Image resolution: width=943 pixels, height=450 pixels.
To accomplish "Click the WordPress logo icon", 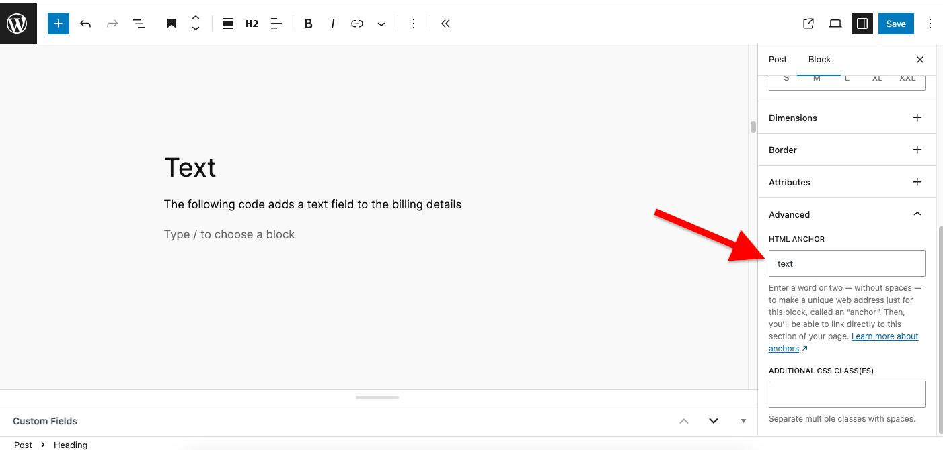I will [x=17, y=24].
